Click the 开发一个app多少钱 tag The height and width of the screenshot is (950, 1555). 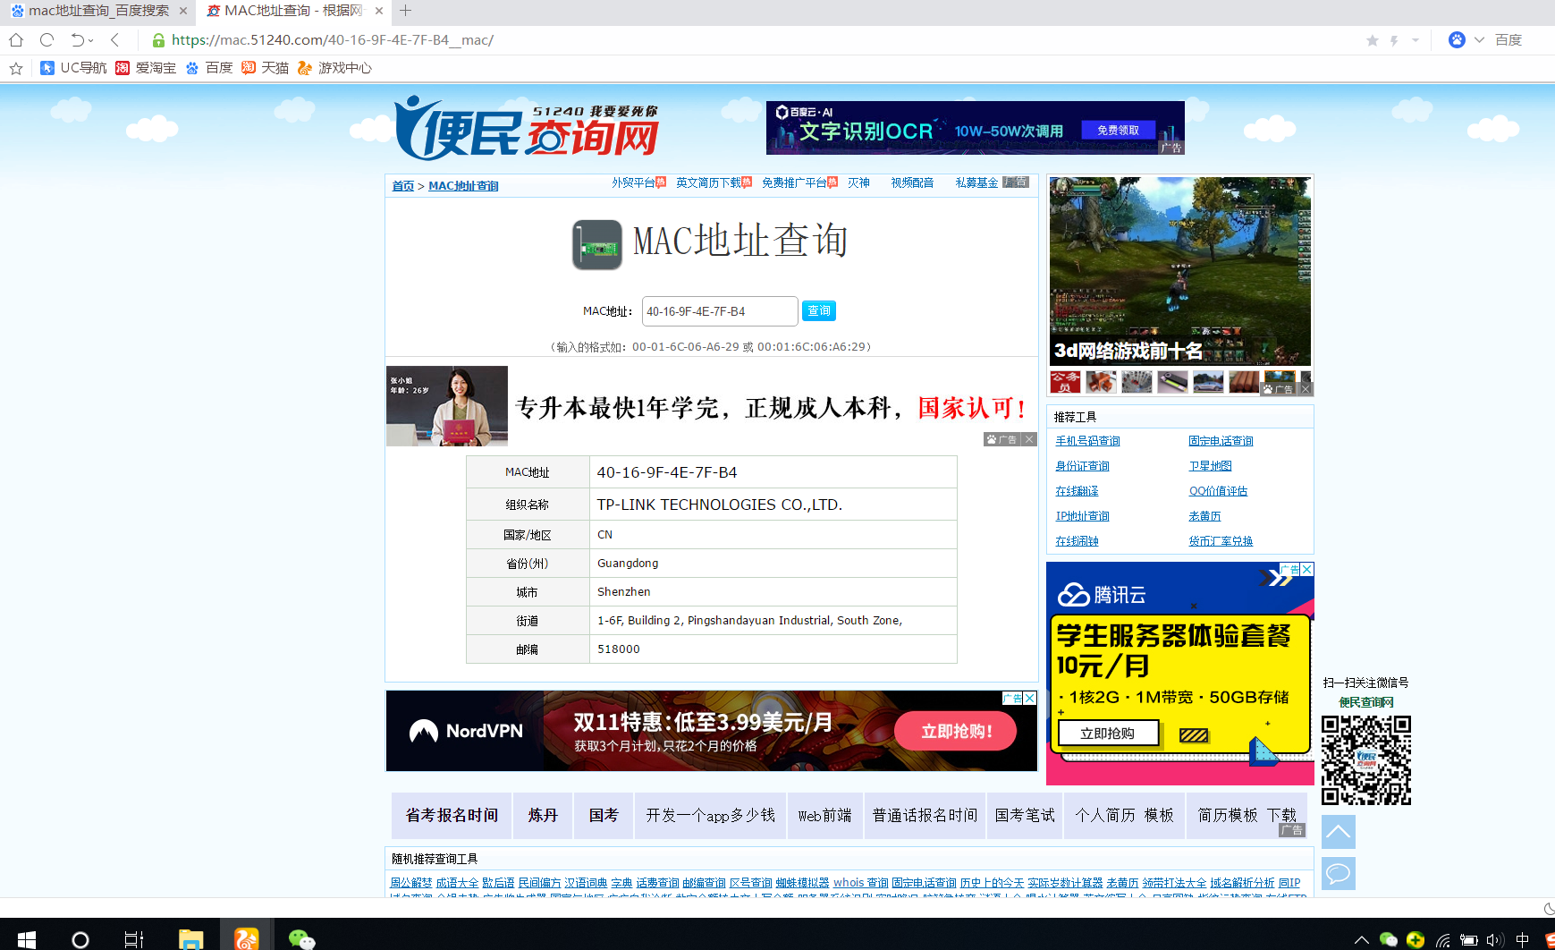(710, 815)
